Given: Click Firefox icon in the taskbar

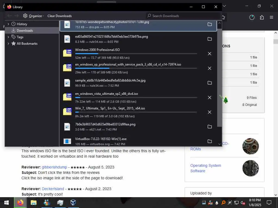Looking at the screenshot, I should click(x=20, y=203).
